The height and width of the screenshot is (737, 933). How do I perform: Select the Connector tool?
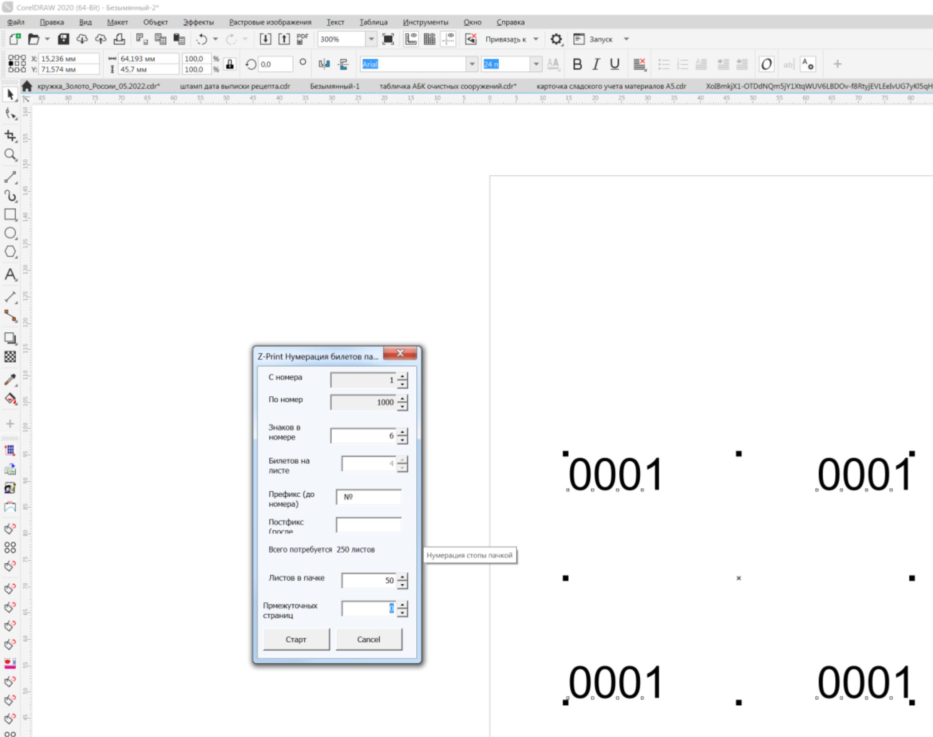click(10, 316)
